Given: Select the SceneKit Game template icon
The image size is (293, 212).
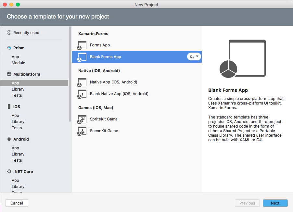Looking at the screenshot, I should pos(82,131).
